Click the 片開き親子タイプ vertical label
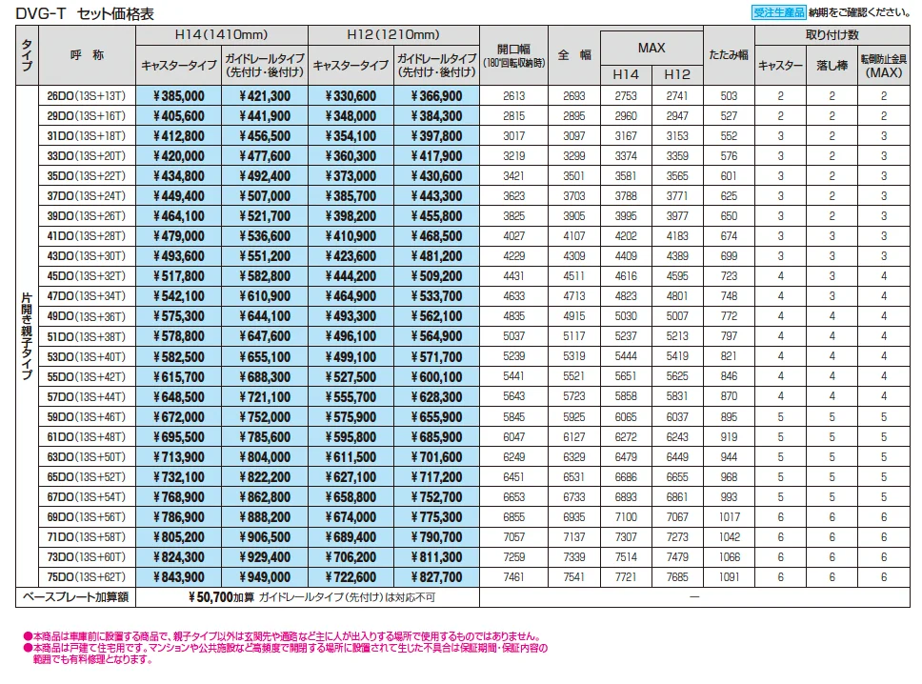The height and width of the screenshot is (684, 922). [x=27, y=336]
